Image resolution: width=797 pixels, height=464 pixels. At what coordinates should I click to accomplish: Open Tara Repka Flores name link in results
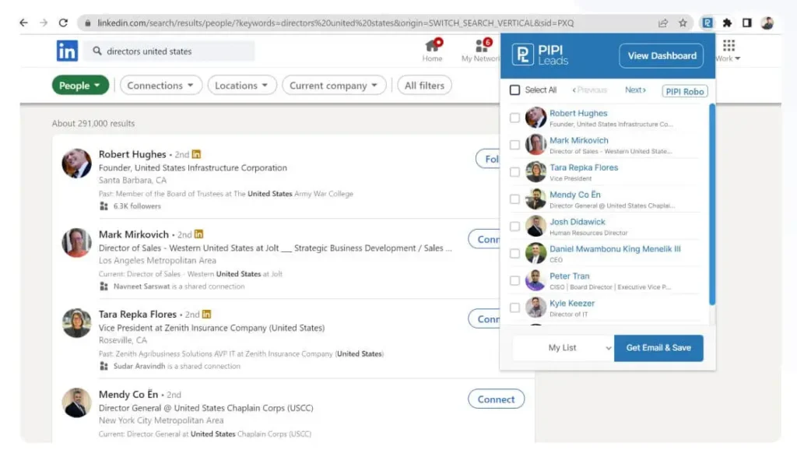pyautogui.click(x=137, y=314)
